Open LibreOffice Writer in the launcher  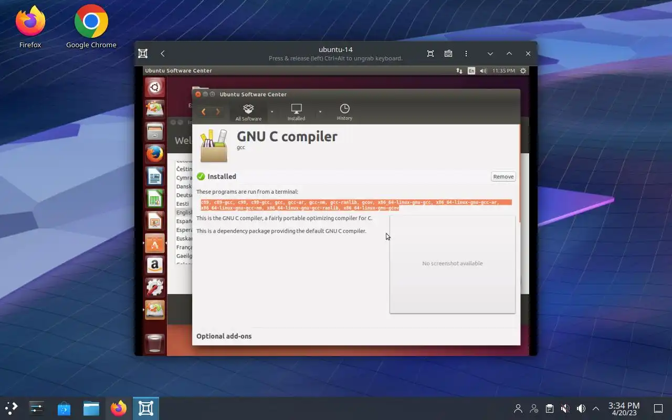[155, 176]
